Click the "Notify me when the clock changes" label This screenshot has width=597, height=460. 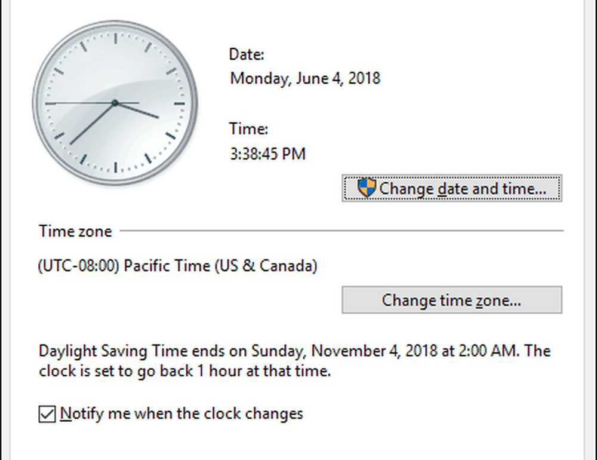coord(181,413)
